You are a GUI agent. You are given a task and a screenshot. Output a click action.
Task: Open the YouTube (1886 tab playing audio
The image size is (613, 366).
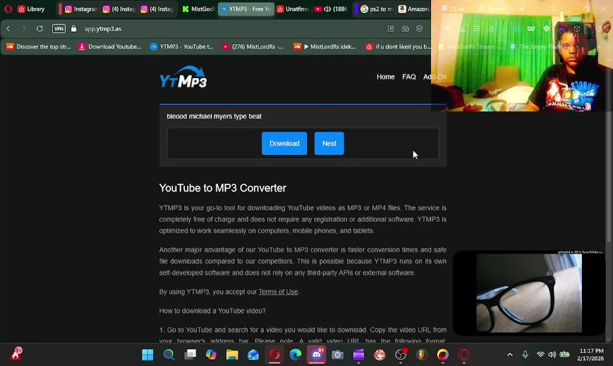330,9
